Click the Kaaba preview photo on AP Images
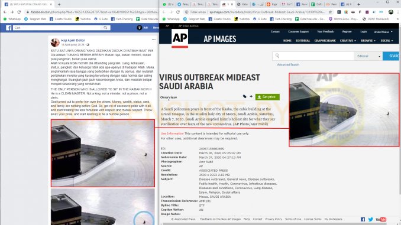The height and width of the screenshot is (225, 401). pyautogui.click(x=344, y=110)
